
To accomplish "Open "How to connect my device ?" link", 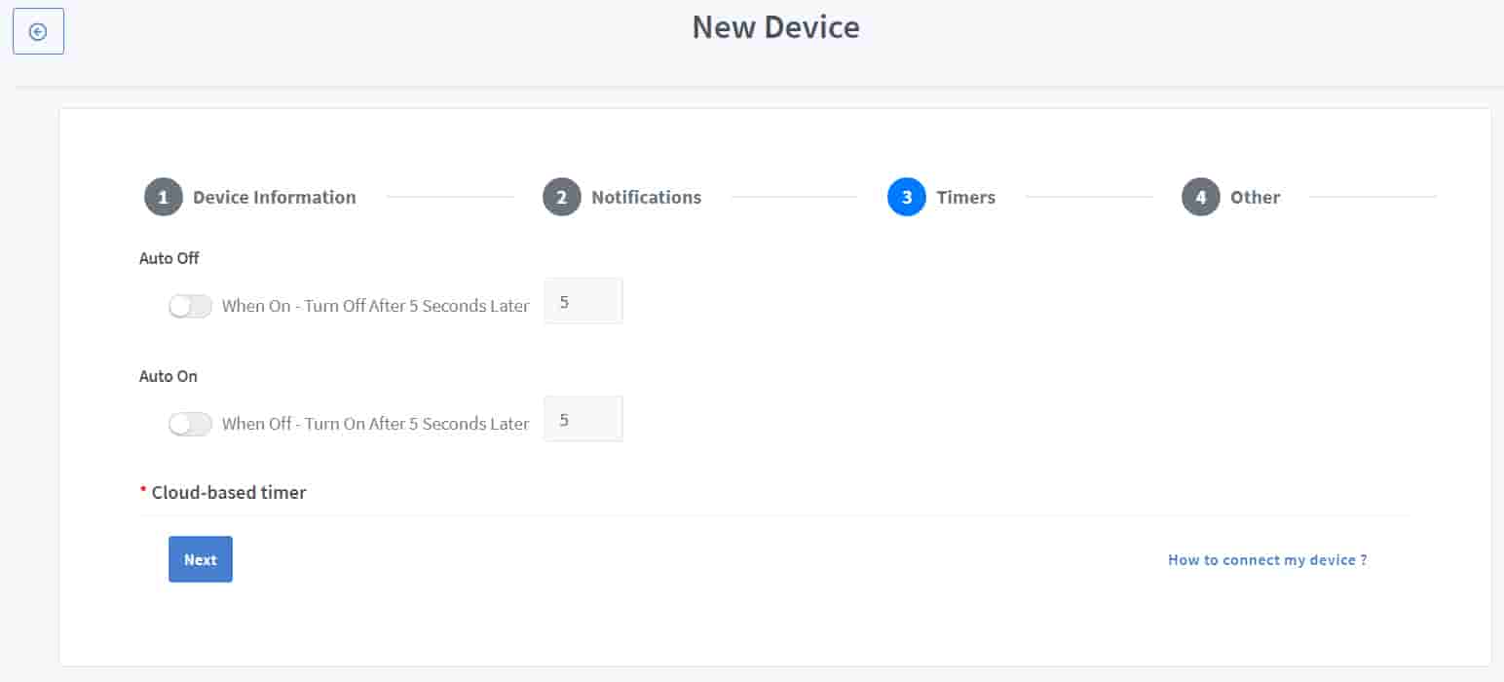I will [1267, 560].
